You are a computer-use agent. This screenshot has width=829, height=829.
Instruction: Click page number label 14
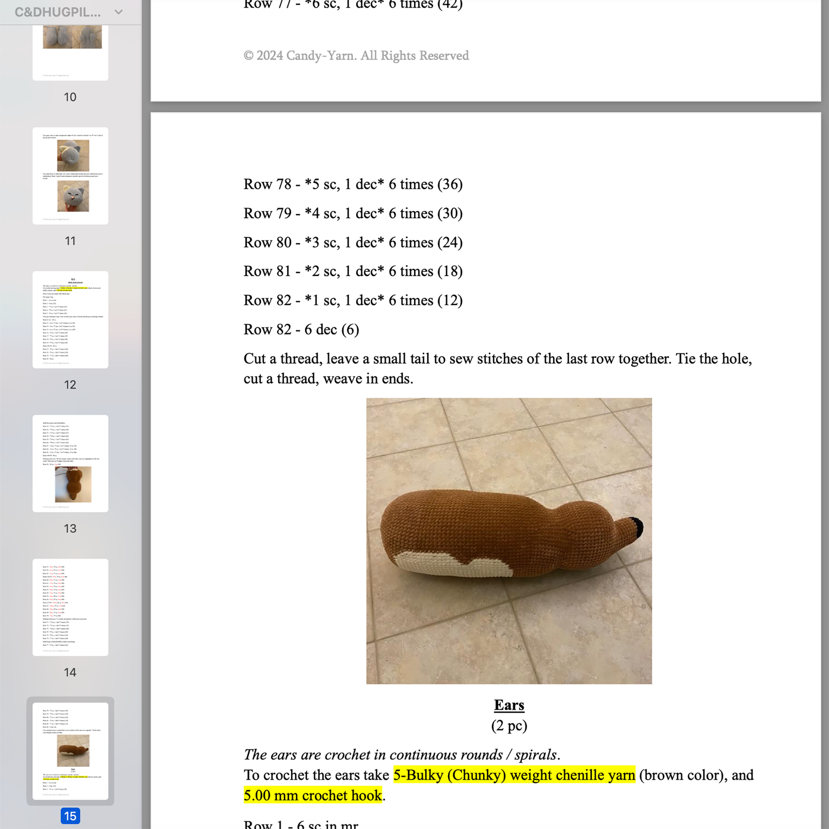70,672
